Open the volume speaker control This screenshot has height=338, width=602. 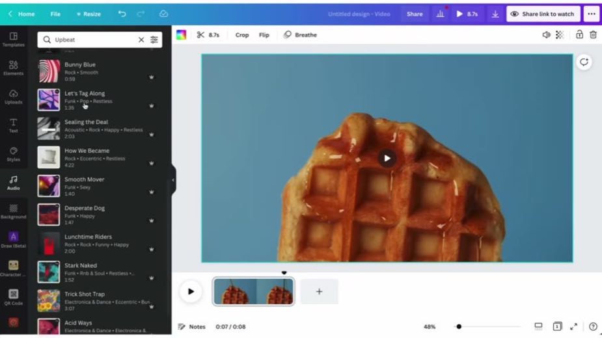(546, 35)
